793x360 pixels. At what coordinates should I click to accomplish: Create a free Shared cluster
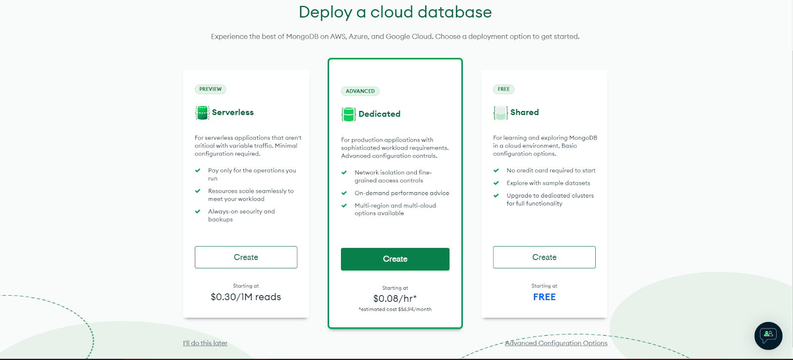pos(544,257)
